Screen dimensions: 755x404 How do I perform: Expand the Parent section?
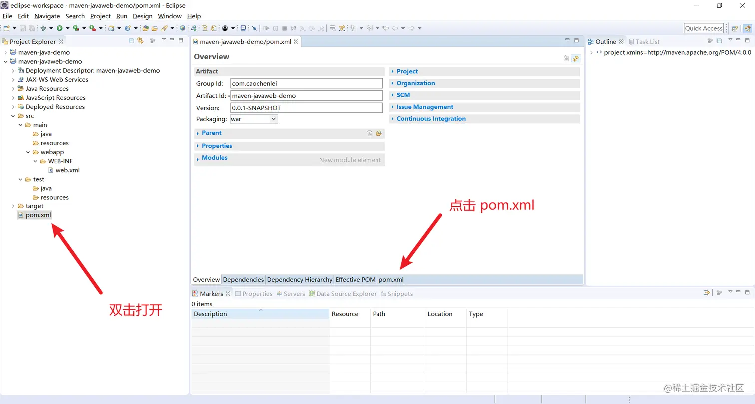tap(198, 133)
